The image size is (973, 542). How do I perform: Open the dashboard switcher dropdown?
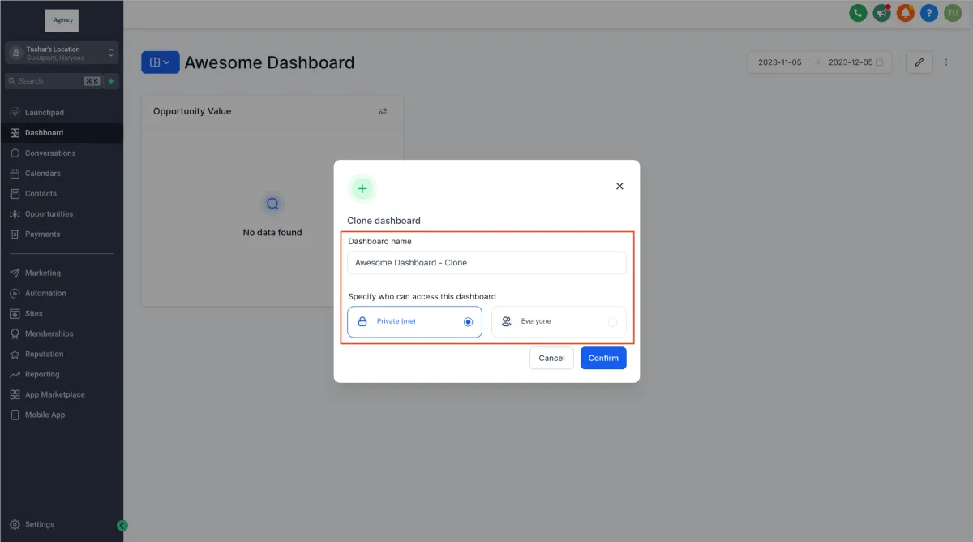(161, 62)
